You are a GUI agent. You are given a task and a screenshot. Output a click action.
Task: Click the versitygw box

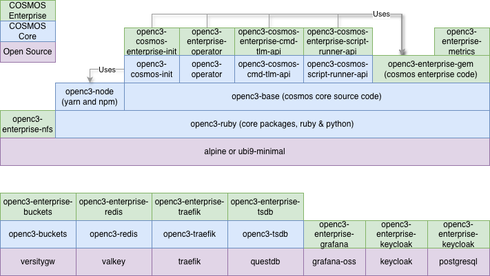[38, 262]
